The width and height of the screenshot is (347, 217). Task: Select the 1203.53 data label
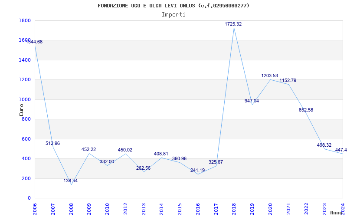(x=269, y=76)
